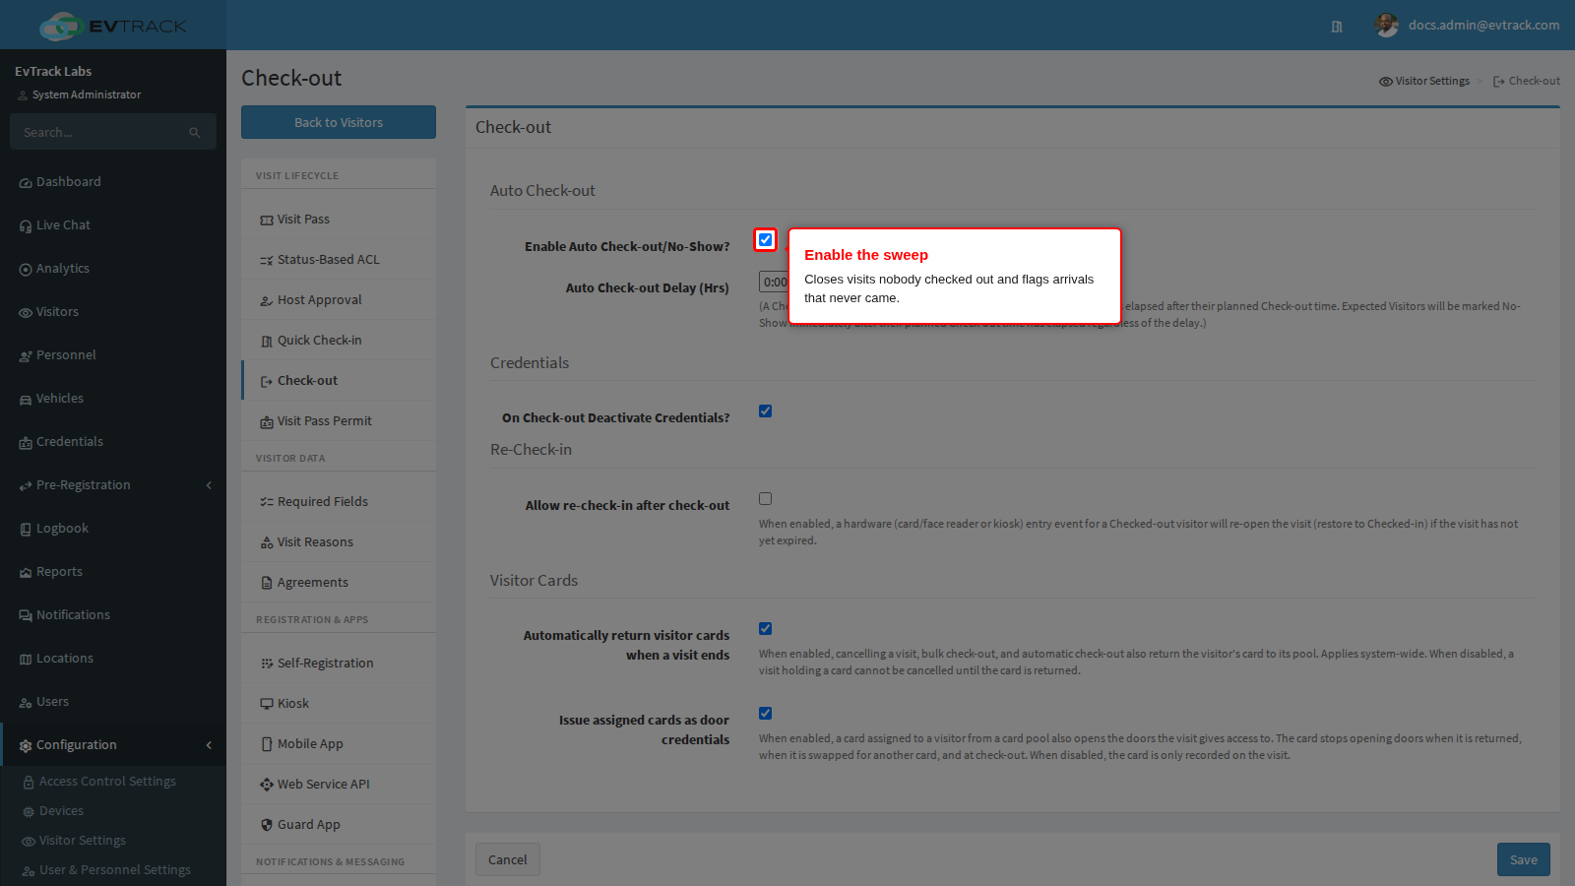The width and height of the screenshot is (1575, 886).
Task: Open Host Approval settings
Action: (339, 300)
